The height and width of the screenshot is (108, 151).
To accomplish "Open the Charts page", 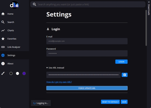I will pyautogui.click(x=15, y=31).
